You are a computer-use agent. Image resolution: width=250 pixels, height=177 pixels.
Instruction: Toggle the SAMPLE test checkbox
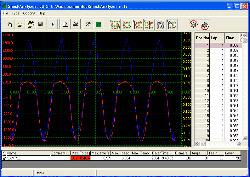4,158
